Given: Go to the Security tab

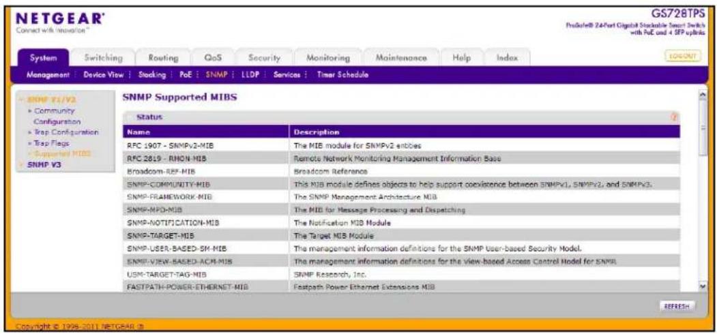Looking at the screenshot, I should [264, 58].
